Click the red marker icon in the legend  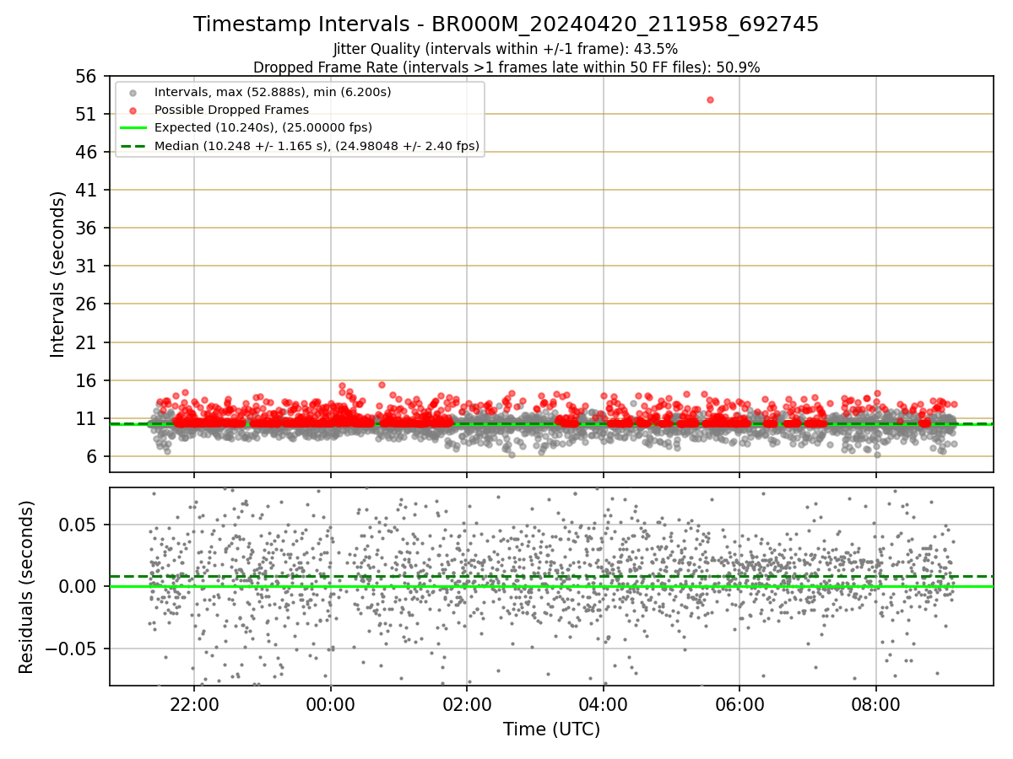tap(133, 110)
